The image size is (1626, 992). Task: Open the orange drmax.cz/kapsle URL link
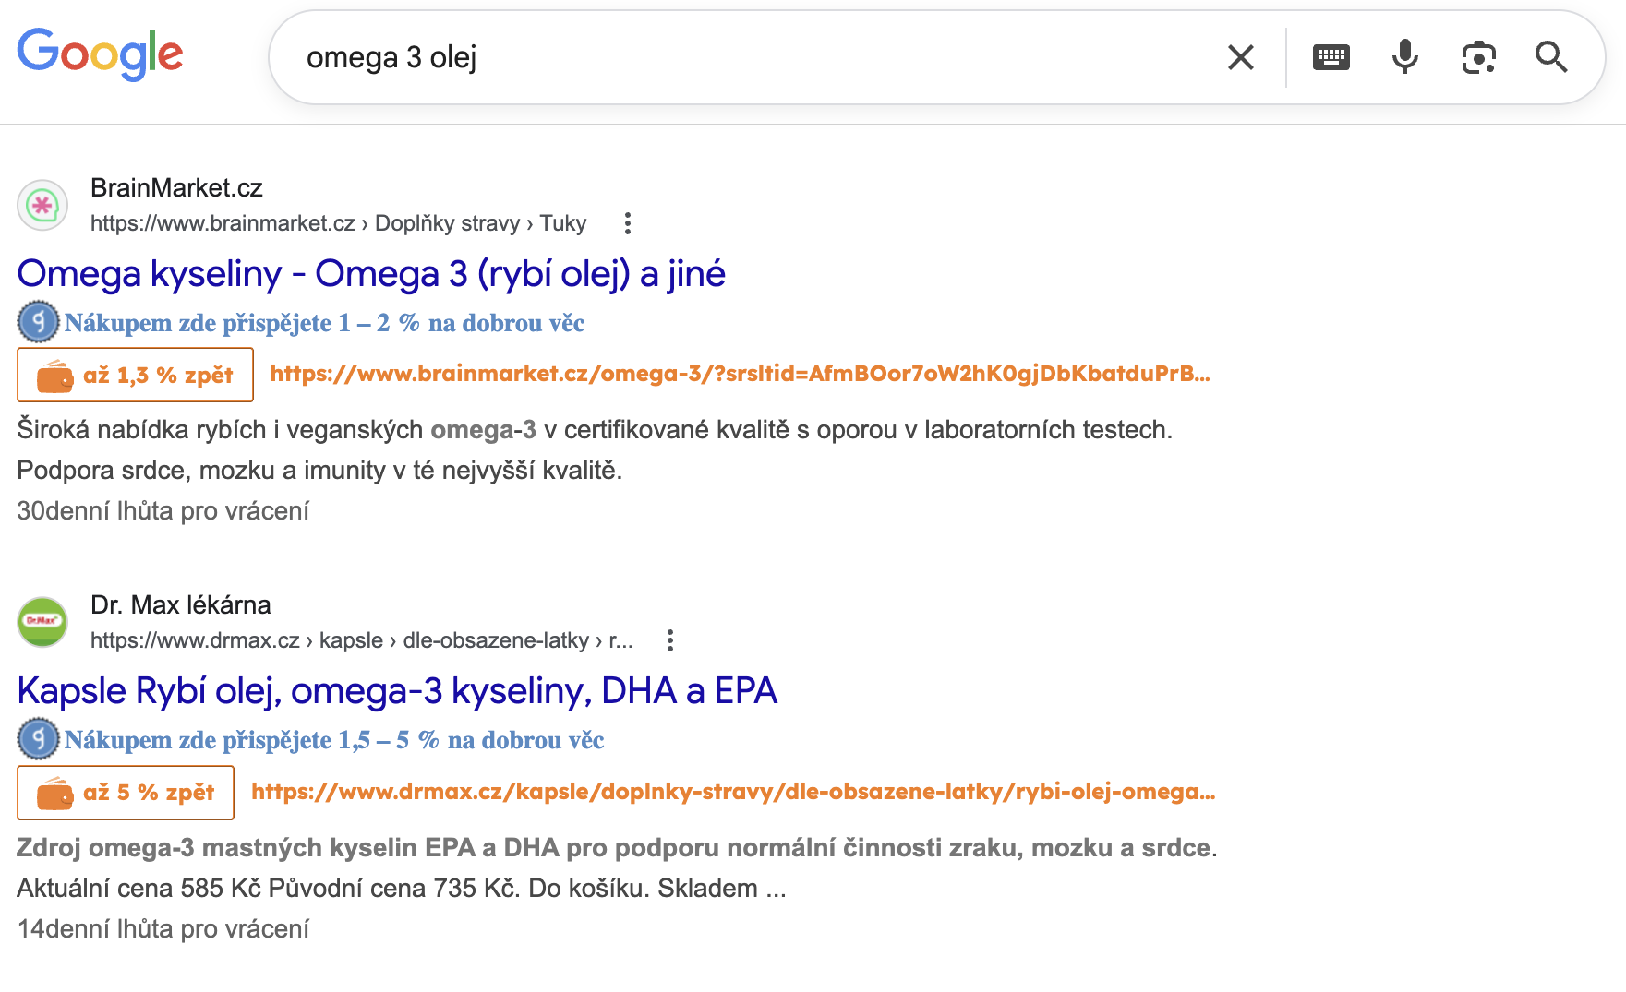(x=733, y=792)
